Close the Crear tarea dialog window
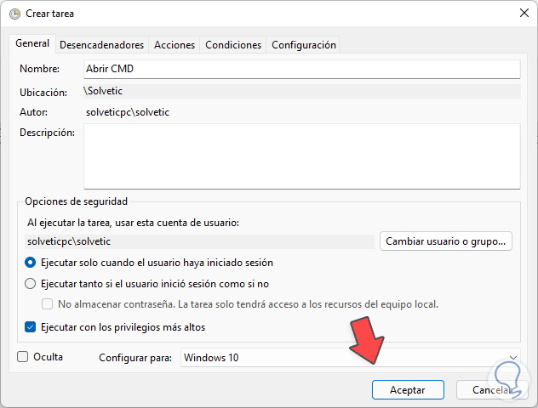 tap(522, 14)
